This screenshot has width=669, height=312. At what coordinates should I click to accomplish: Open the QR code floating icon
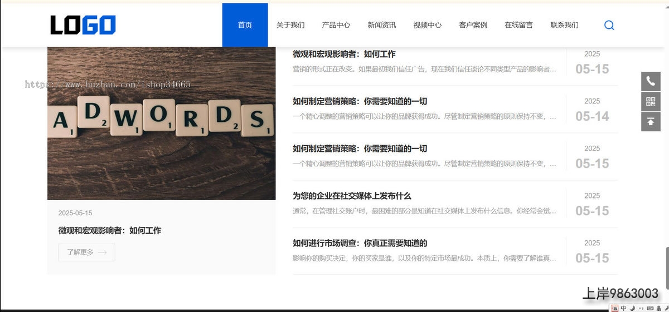tap(651, 101)
